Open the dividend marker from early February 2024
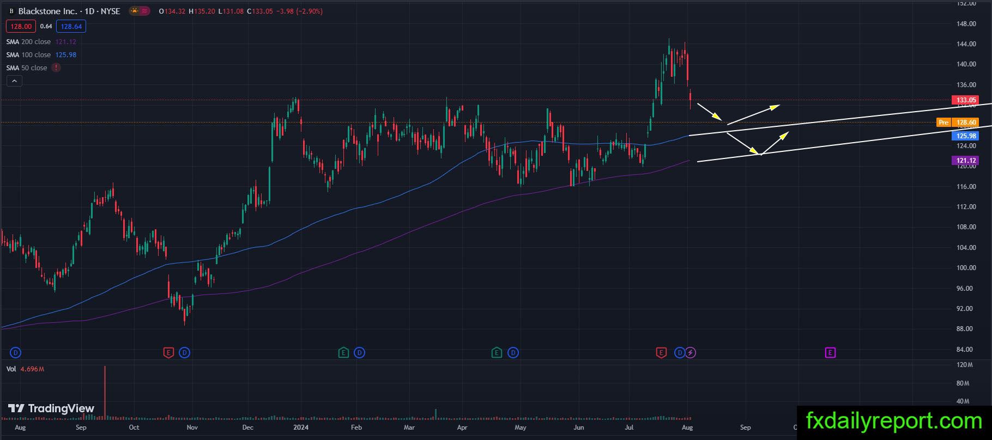Viewport: 992px width, 440px height. [360, 353]
